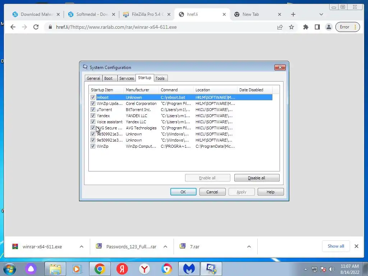Bookmark this page with the star icon
This screenshot has height=276, width=368.
click(x=291, y=27)
